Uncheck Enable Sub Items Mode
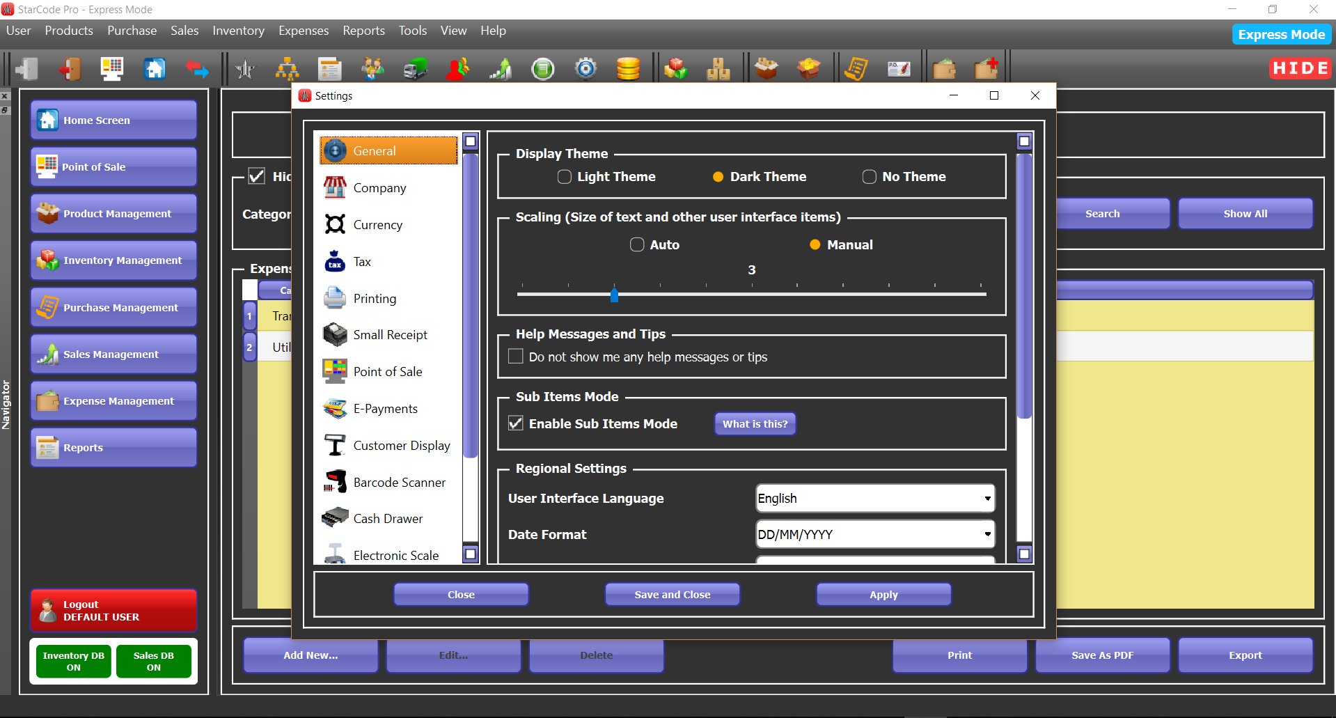Viewport: 1336px width, 718px height. coord(515,423)
